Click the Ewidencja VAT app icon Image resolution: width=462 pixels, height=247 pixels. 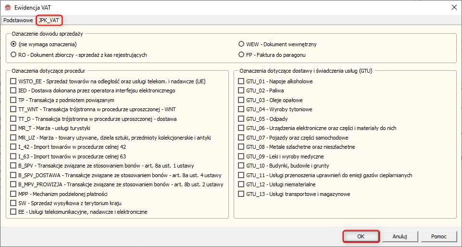(7, 7)
